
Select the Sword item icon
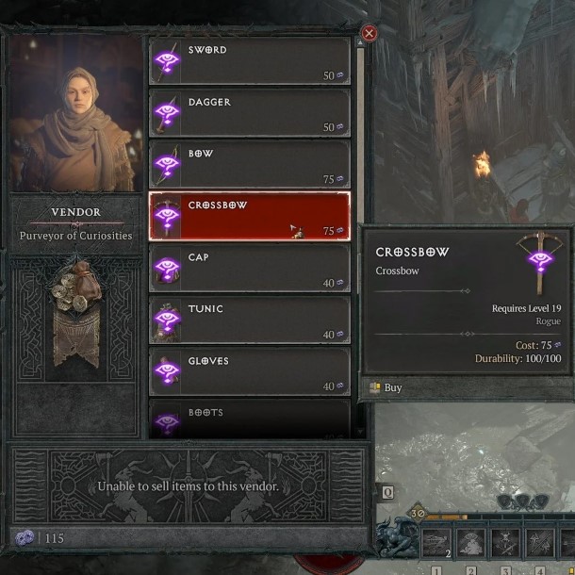166,61
